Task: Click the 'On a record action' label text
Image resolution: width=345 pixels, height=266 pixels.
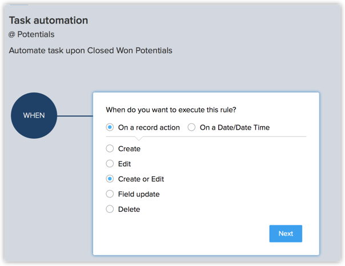Action: [x=149, y=127]
